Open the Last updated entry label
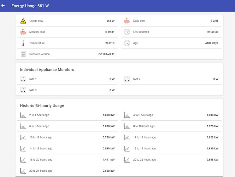The height and width of the screenshot is (177, 235). [x=141, y=32]
